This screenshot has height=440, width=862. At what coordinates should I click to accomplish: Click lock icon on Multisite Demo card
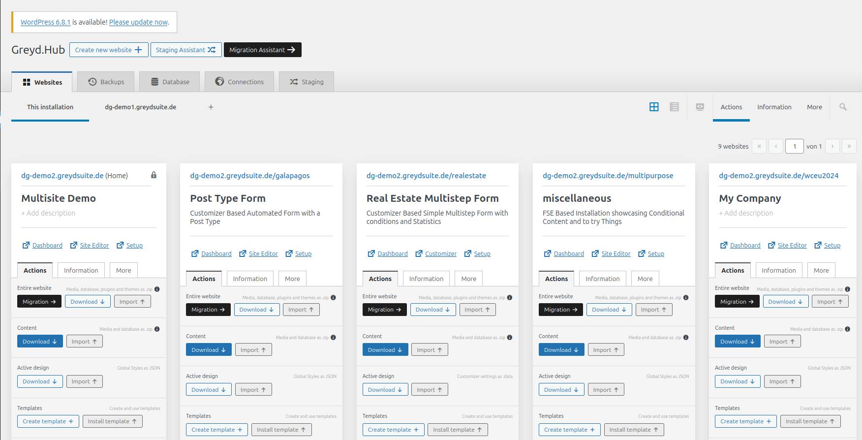[154, 175]
